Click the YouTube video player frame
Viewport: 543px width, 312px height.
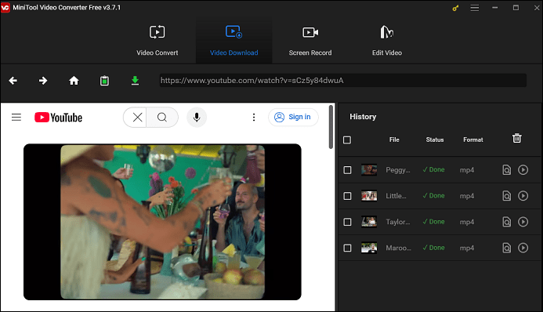click(x=162, y=222)
